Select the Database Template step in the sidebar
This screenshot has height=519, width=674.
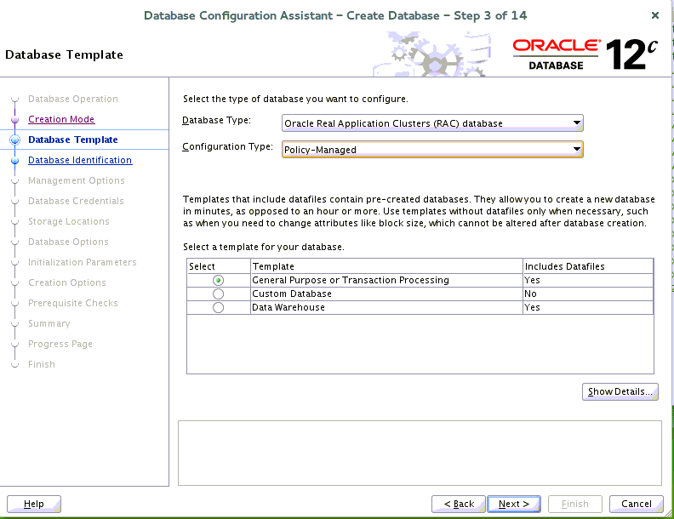73,140
